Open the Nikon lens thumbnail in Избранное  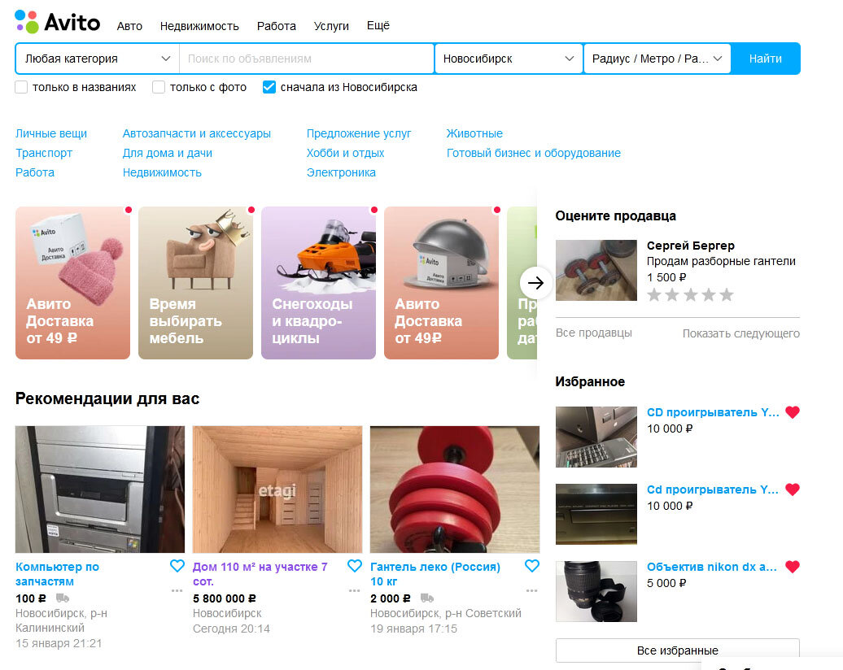pos(596,592)
